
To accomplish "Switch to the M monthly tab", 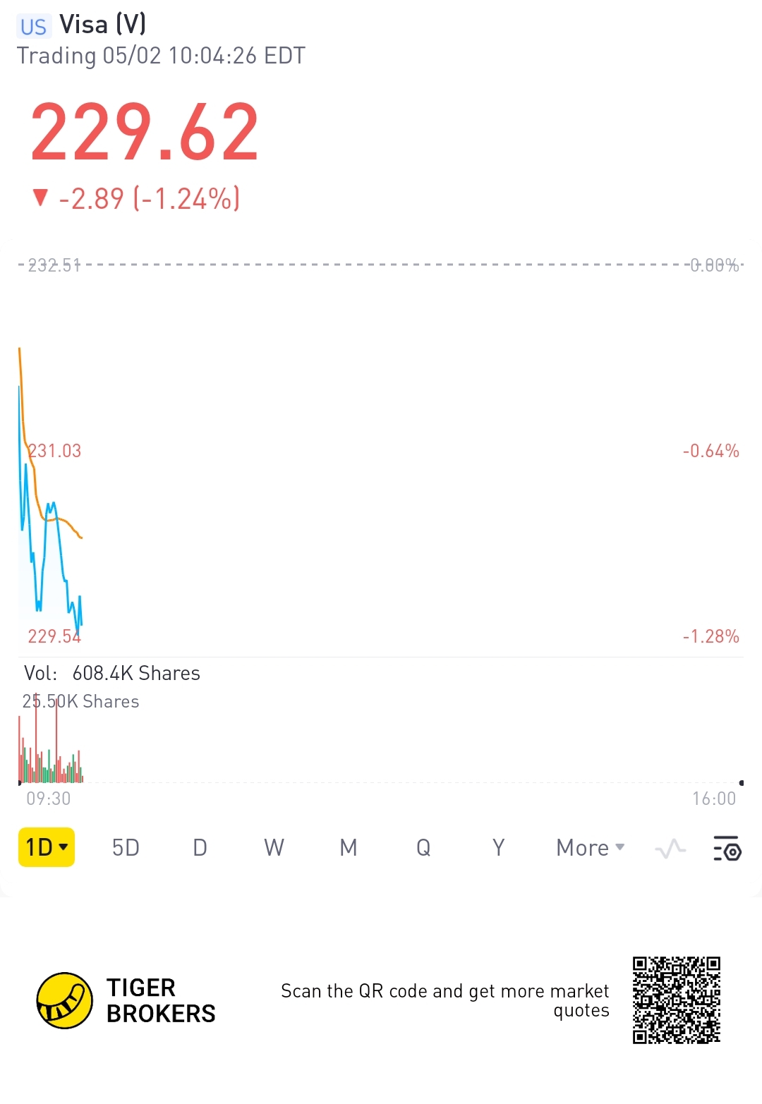I will click(348, 847).
